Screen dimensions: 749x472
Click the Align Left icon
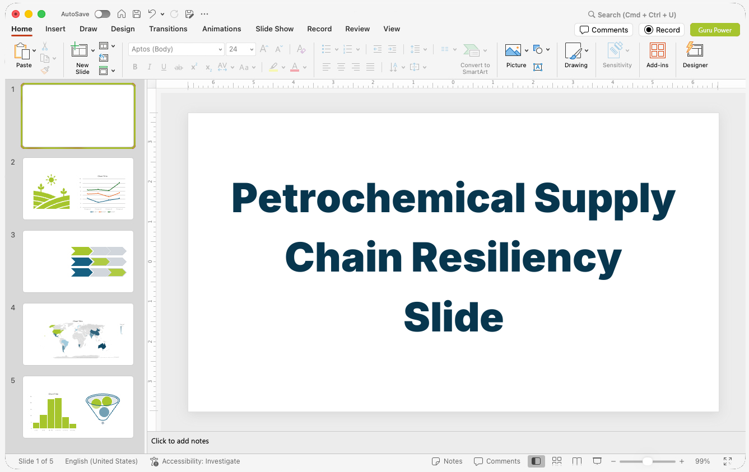click(x=327, y=67)
